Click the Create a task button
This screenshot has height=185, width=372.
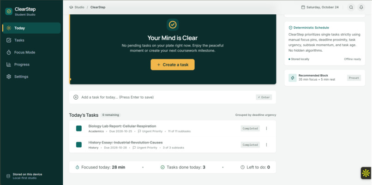(x=173, y=65)
